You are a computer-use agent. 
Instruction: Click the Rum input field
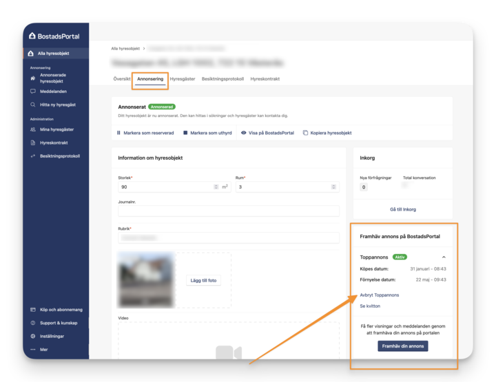[287, 187]
